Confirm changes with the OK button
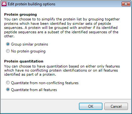This screenshot has width=132, height=114. point(91,106)
